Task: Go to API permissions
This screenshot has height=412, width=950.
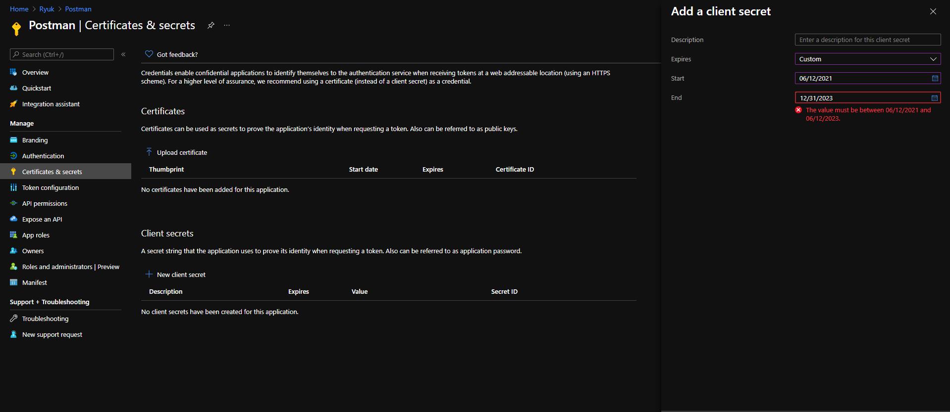Action: tap(45, 203)
